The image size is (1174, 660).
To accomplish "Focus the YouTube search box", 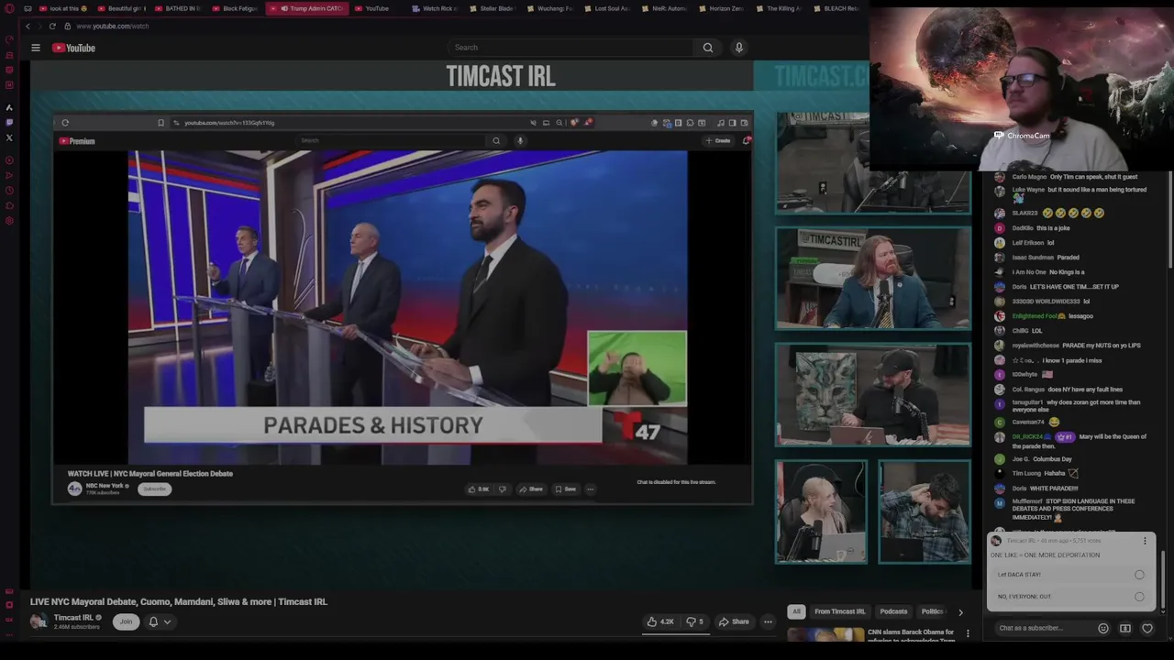I will [571, 48].
